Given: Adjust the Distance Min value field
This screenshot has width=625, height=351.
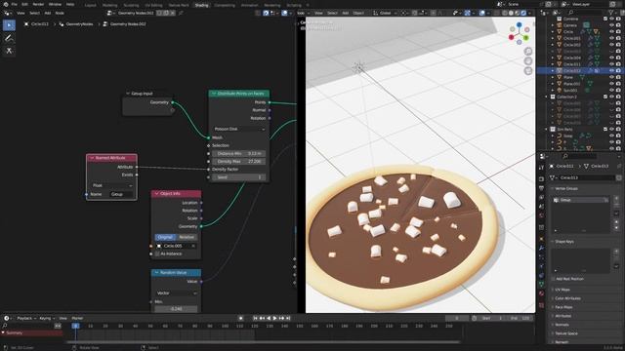Looking at the screenshot, I should [x=238, y=153].
